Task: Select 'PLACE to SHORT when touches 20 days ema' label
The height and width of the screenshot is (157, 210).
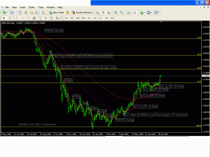Action: tap(88, 67)
